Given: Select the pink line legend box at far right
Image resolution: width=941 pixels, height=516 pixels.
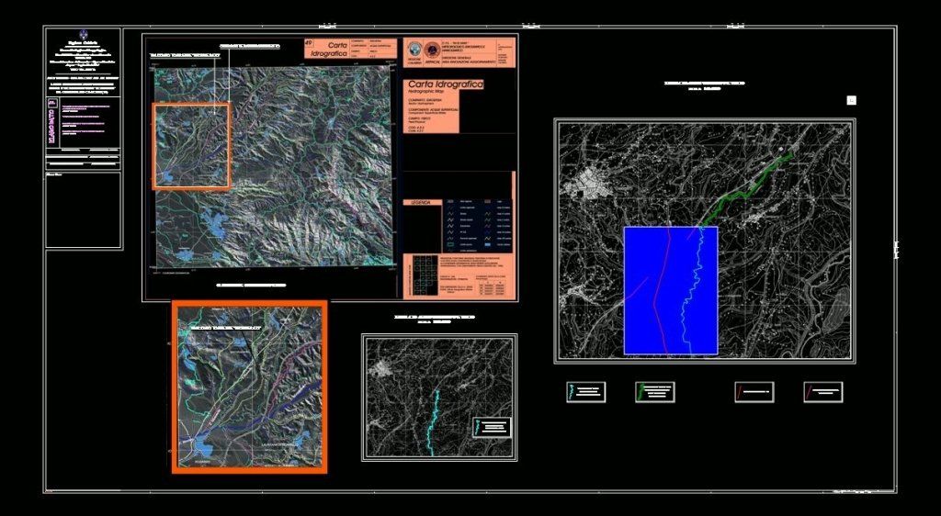Looking at the screenshot, I should [x=822, y=392].
